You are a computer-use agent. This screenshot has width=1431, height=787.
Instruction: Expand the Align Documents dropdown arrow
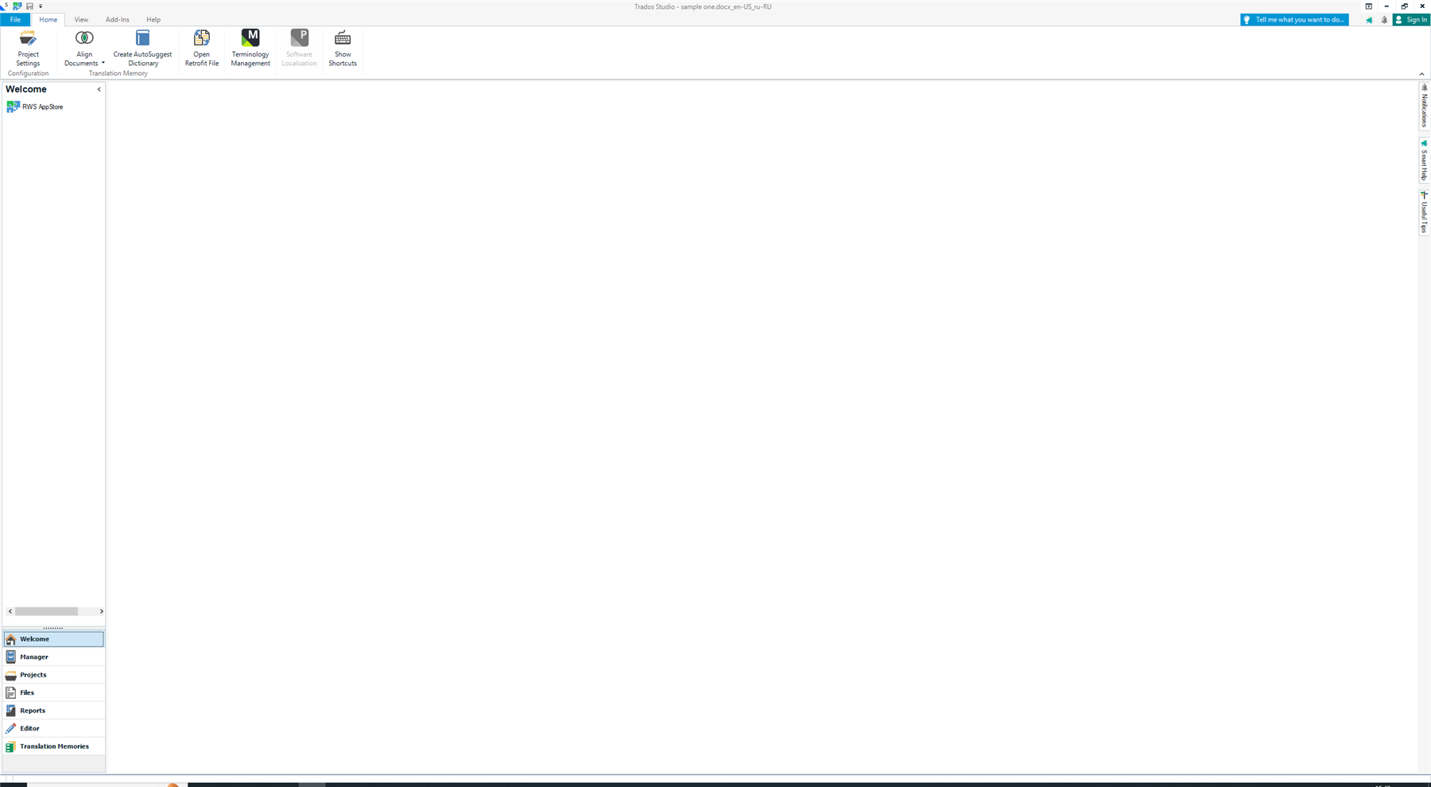[103, 63]
